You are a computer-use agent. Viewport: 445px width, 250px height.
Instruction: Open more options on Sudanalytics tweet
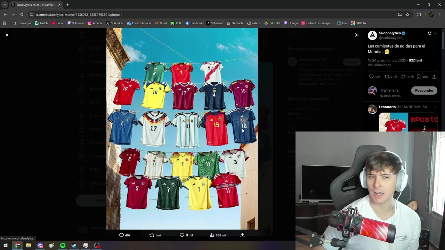click(x=436, y=33)
